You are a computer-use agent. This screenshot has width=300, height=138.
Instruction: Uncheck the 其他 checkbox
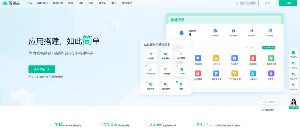(177, 81)
